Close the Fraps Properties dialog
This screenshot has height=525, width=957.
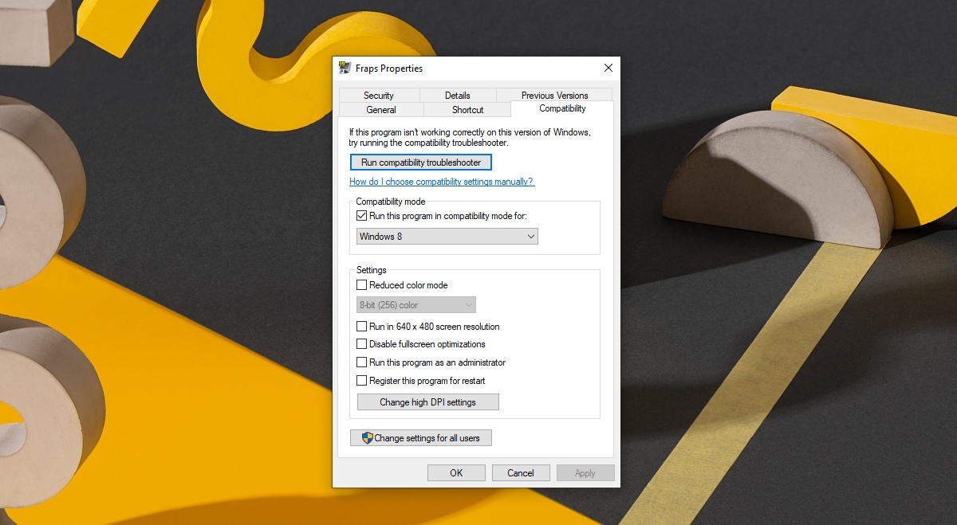(x=608, y=69)
